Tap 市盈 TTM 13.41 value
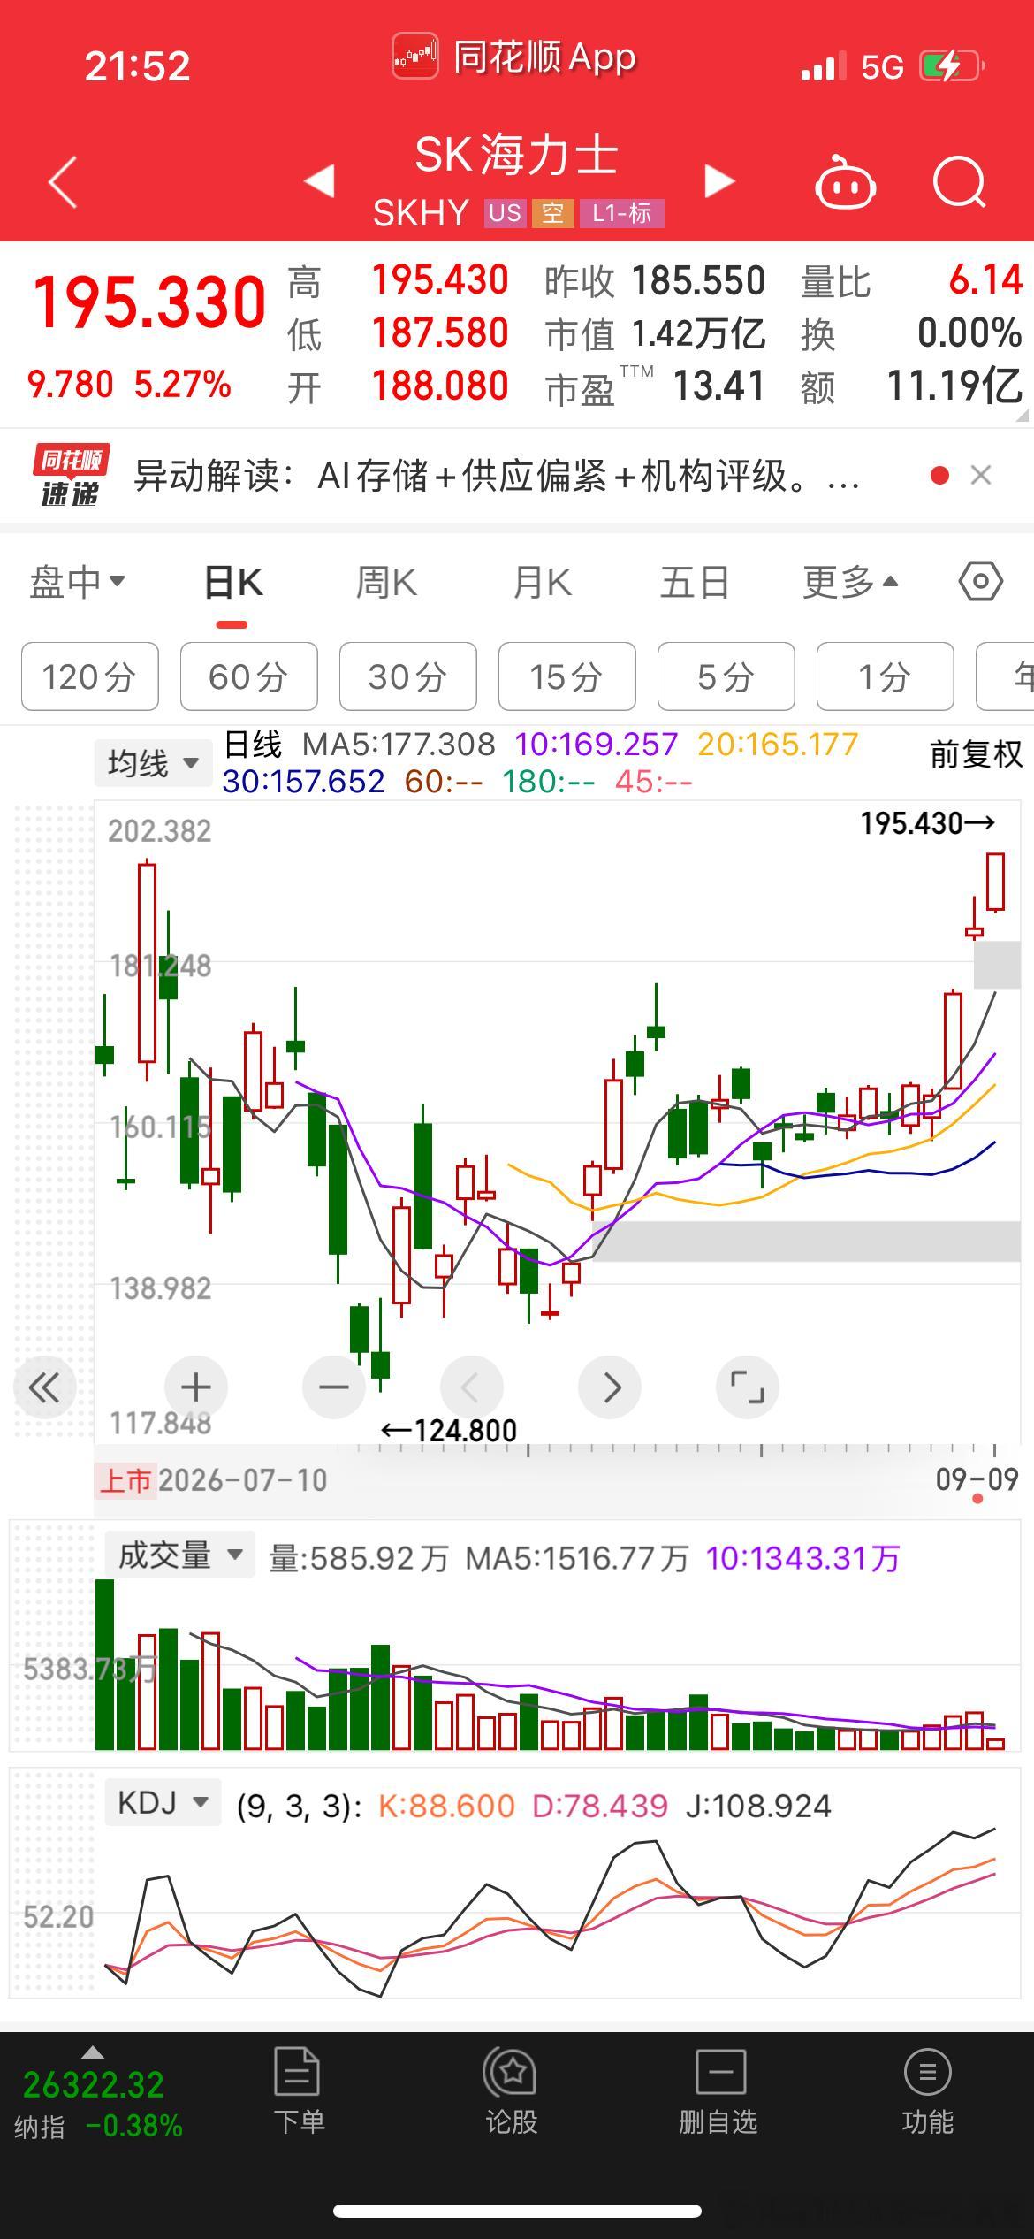This screenshot has height=2239, width=1034. (x=655, y=386)
